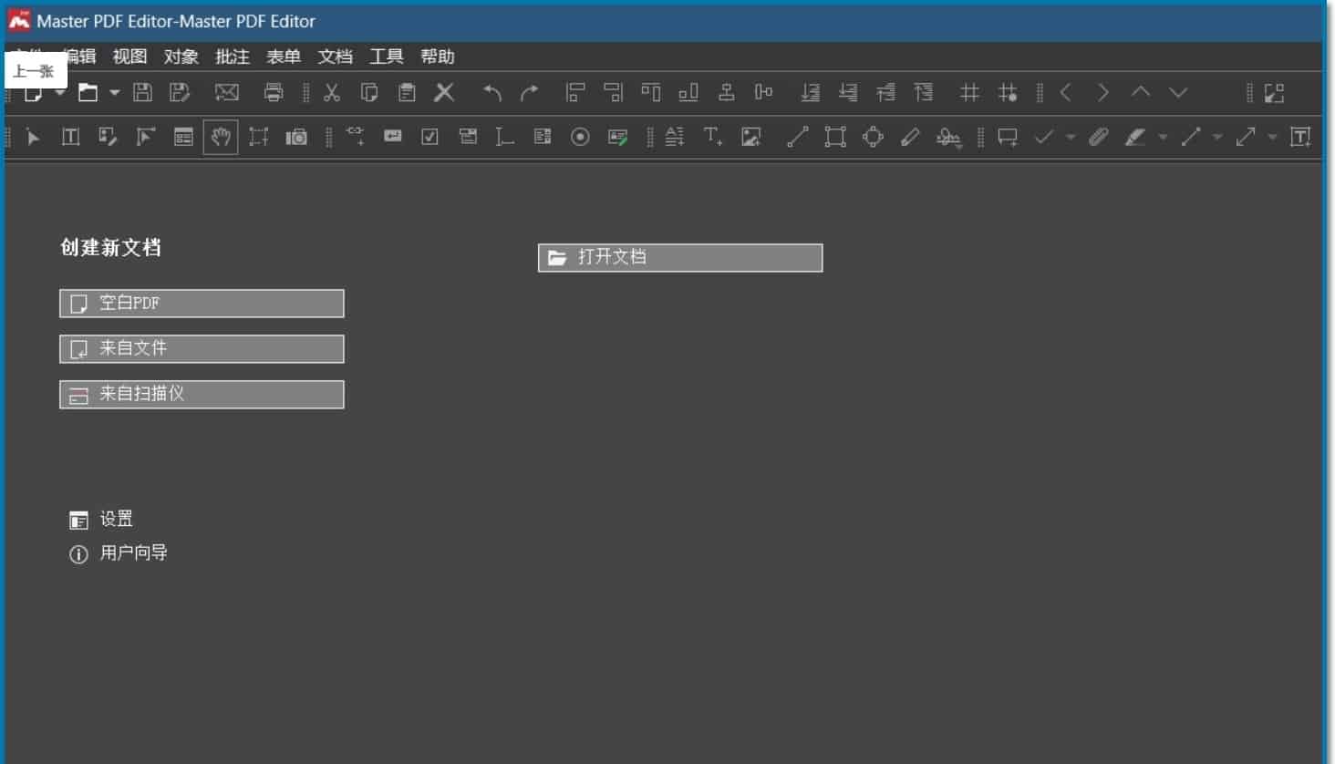The height and width of the screenshot is (764, 1335).
Task: Click the save as icon
Action: click(x=180, y=92)
